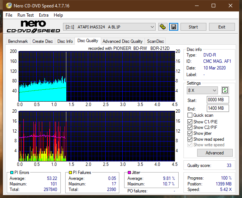The width and height of the screenshot is (242, 198).
Task: Switch to the Disc Info tab
Action: coord(65,41)
